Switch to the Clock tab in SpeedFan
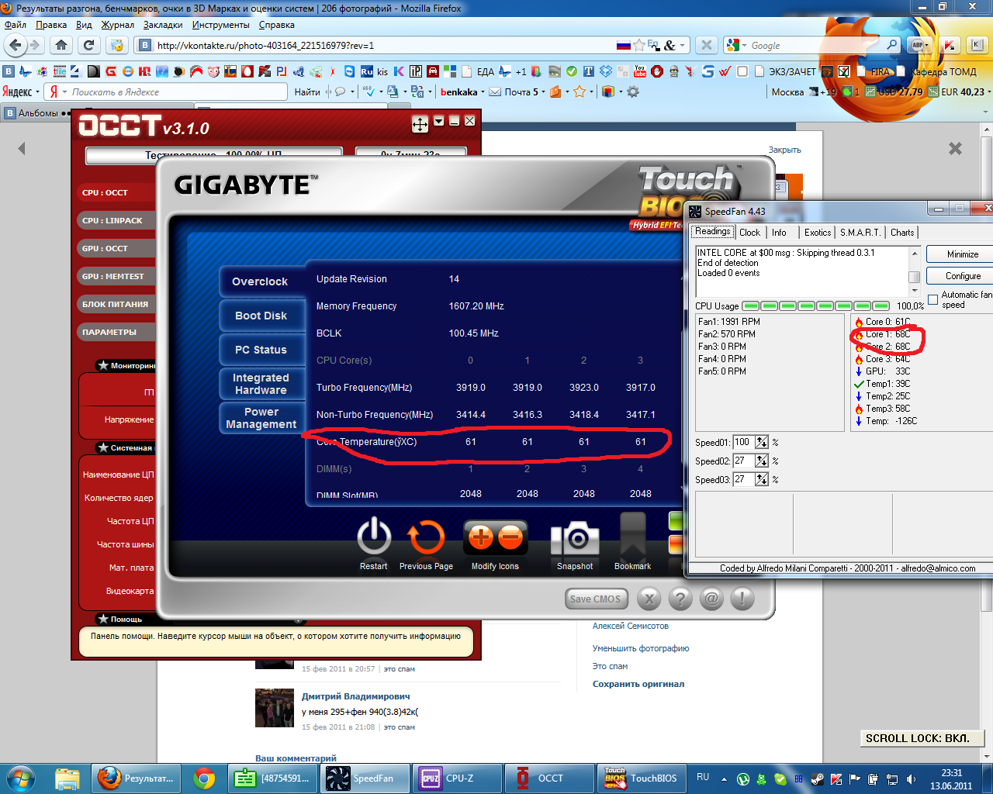This screenshot has height=794, width=993. [749, 233]
